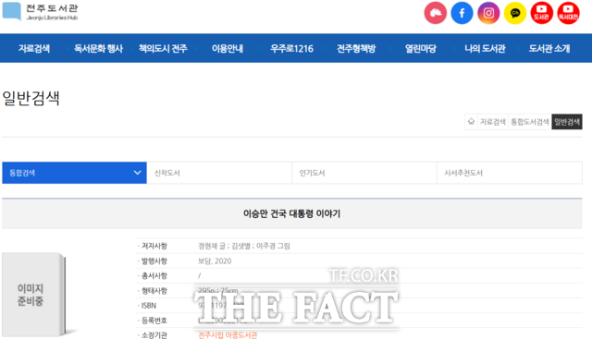Click the 저자사항 label
The image size is (592, 339).
click(x=154, y=246)
